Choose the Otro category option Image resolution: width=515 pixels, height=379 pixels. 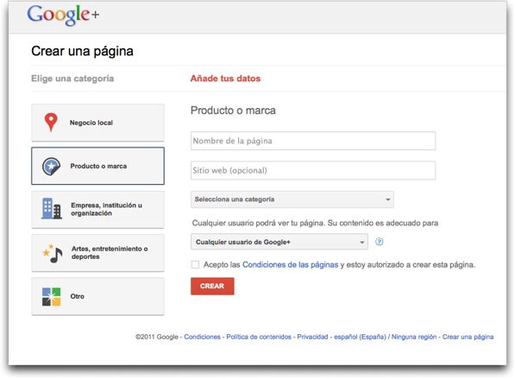[97, 296]
